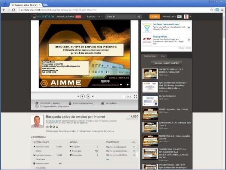Click slide progress bar under presentation
Viewport: 226px width, 170px height.
pos(85,92)
